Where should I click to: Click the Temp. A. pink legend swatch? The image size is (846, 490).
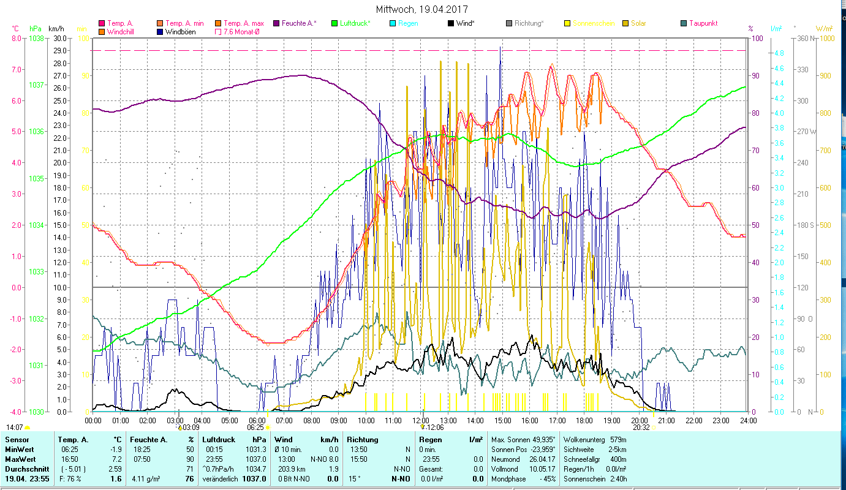(x=102, y=24)
